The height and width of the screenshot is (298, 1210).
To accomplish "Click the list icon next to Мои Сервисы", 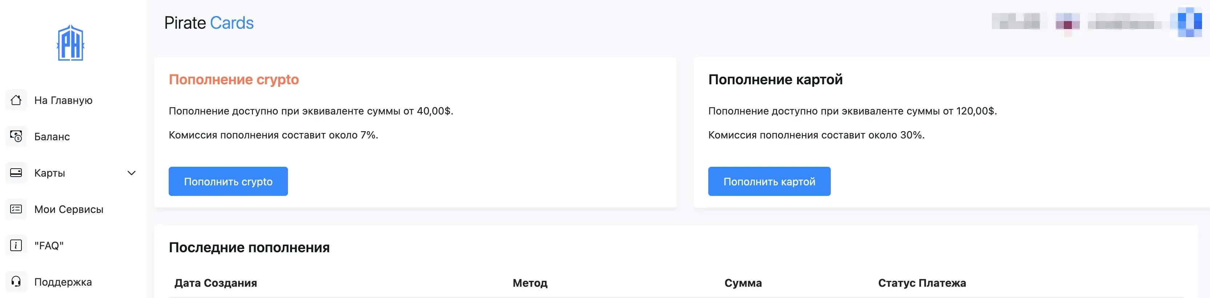I will pos(16,209).
